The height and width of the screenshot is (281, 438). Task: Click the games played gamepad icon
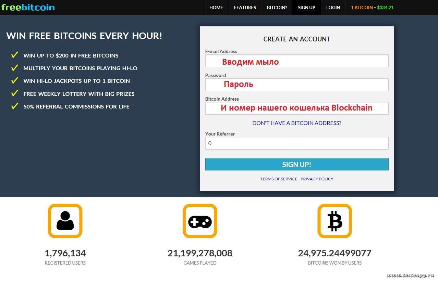[x=200, y=221]
